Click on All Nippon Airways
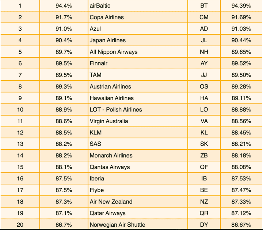The image size is (263, 230). click(114, 52)
